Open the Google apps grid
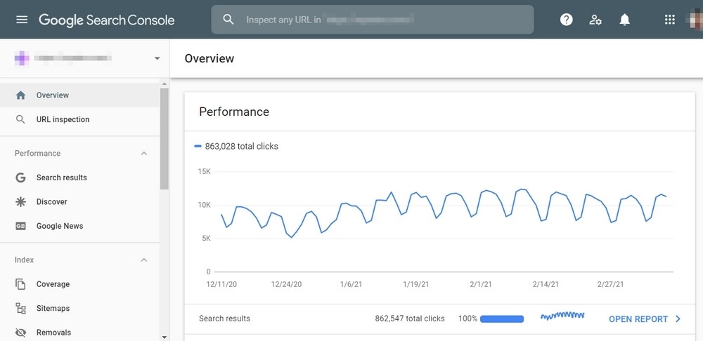Image resolution: width=703 pixels, height=341 pixels. coord(669,20)
